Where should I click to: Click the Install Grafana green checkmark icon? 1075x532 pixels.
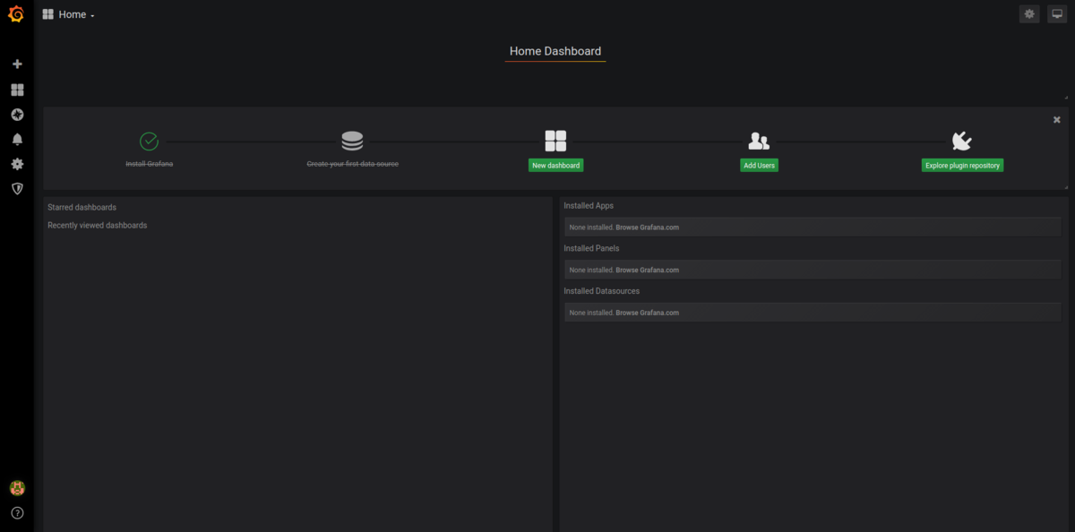coord(149,141)
